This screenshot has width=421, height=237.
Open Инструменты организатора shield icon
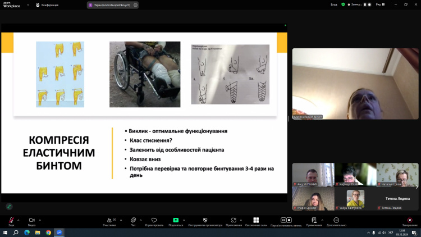coord(205,220)
